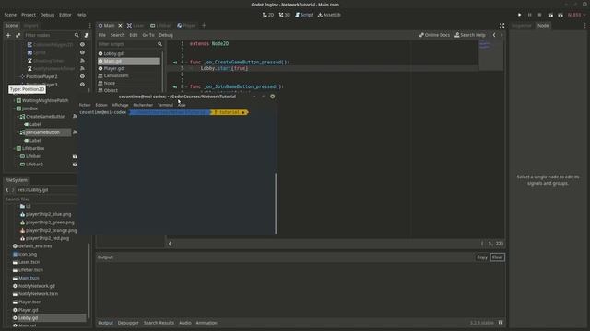This screenshot has height=331, width=590.
Task: Fold the function at line 4
Action: pyautogui.click(x=186, y=63)
